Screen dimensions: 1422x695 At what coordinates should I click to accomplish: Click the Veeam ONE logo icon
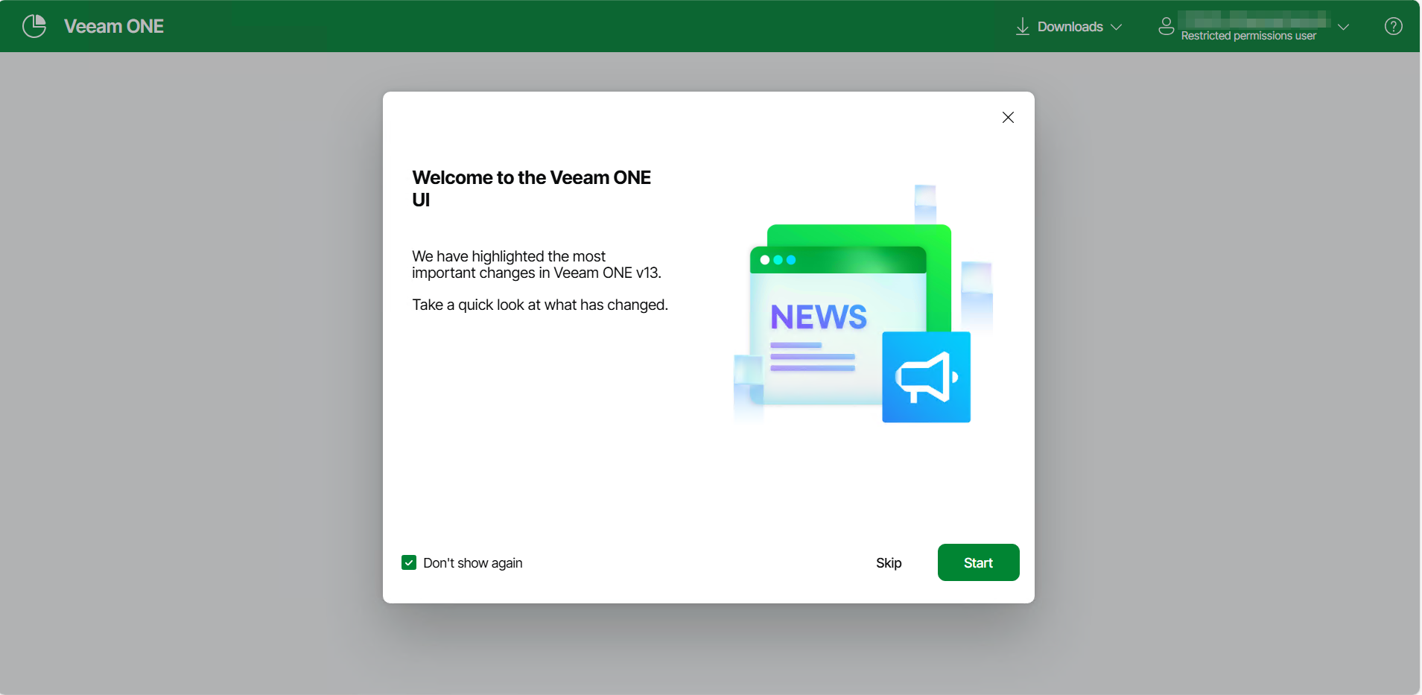click(x=34, y=26)
